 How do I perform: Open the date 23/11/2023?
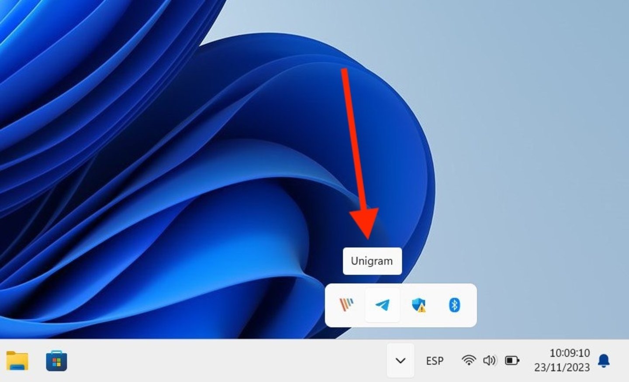[562, 368]
